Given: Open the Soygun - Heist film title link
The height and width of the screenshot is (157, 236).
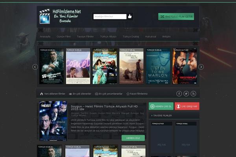Looking at the screenshot, I should [x=104, y=108].
